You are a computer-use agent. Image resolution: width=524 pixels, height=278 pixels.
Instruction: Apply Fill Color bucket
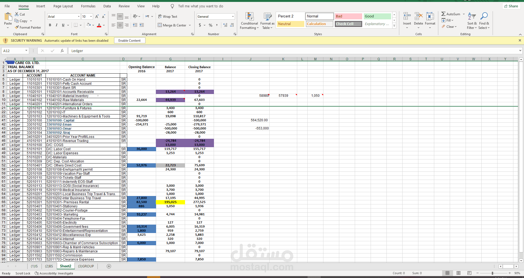coord(89,25)
